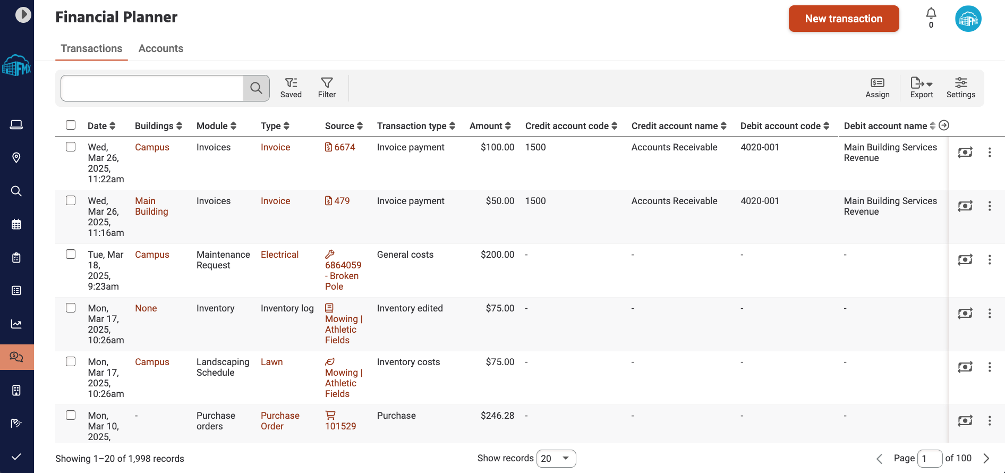Viewport: 1005px width, 473px height.
Task: Open the checkmark icon at the sidebar bottom
Action: click(16, 457)
